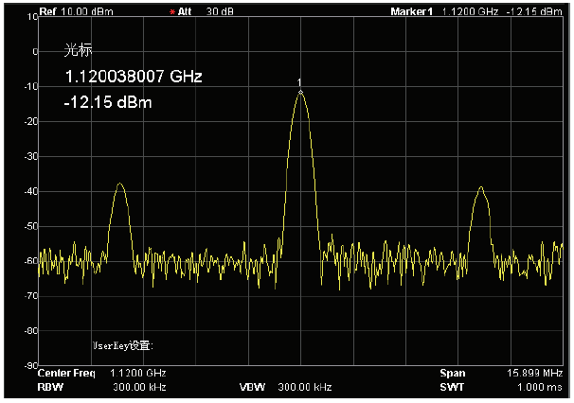This screenshot has height=403, width=574.
Task: Select the Marker1 1.1200 GHz header readout
Action: click(x=444, y=11)
